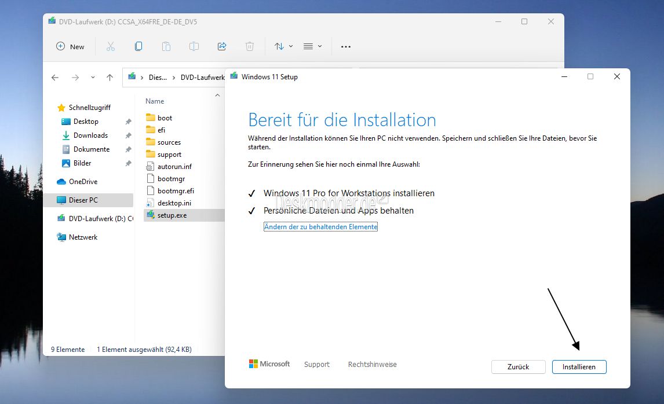The height and width of the screenshot is (404, 664).
Task: Open the Support link in Setup
Action: [317, 364]
